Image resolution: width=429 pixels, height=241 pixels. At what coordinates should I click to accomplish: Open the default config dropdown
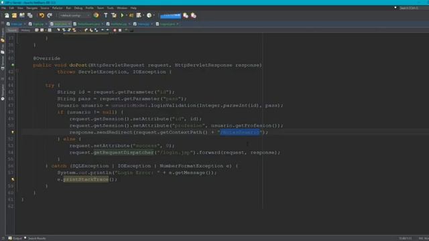(74, 15)
